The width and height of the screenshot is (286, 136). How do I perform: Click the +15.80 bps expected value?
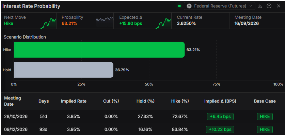click(x=131, y=24)
